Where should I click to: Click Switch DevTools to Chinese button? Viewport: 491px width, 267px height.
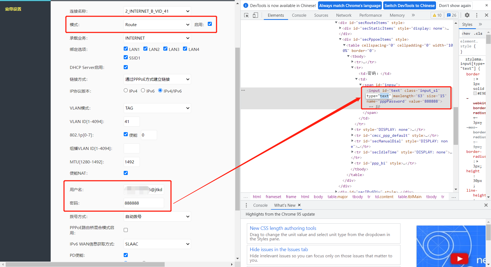point(409,6)
